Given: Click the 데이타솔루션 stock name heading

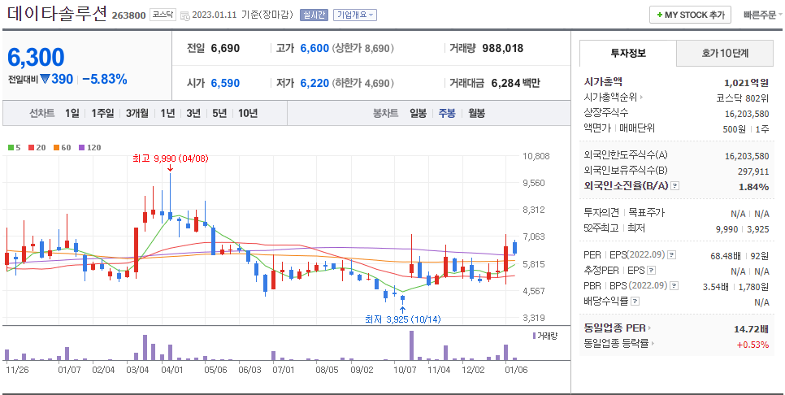Looking at the screenshot, I should click(57, 14).
